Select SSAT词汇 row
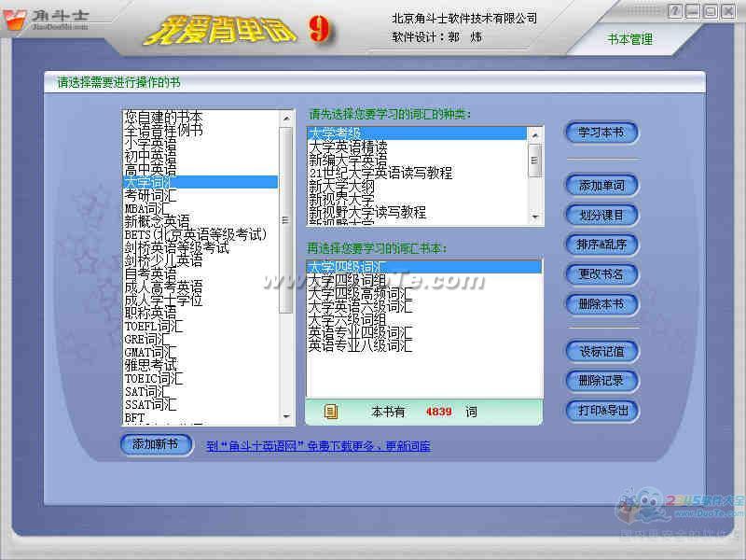 click(200, 405)
